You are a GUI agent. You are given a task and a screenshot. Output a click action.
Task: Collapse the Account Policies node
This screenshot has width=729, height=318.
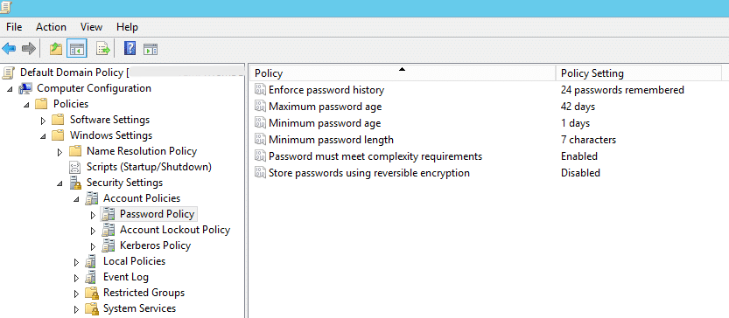(77, 199)
